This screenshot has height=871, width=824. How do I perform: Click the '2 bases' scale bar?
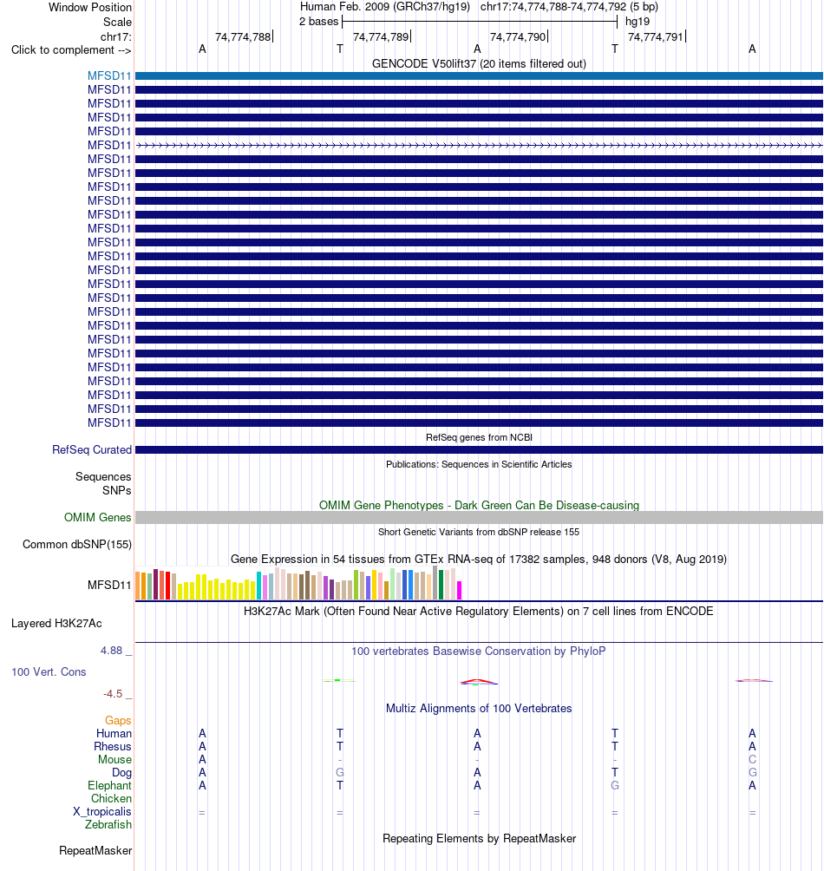click(x=480, y=22)
